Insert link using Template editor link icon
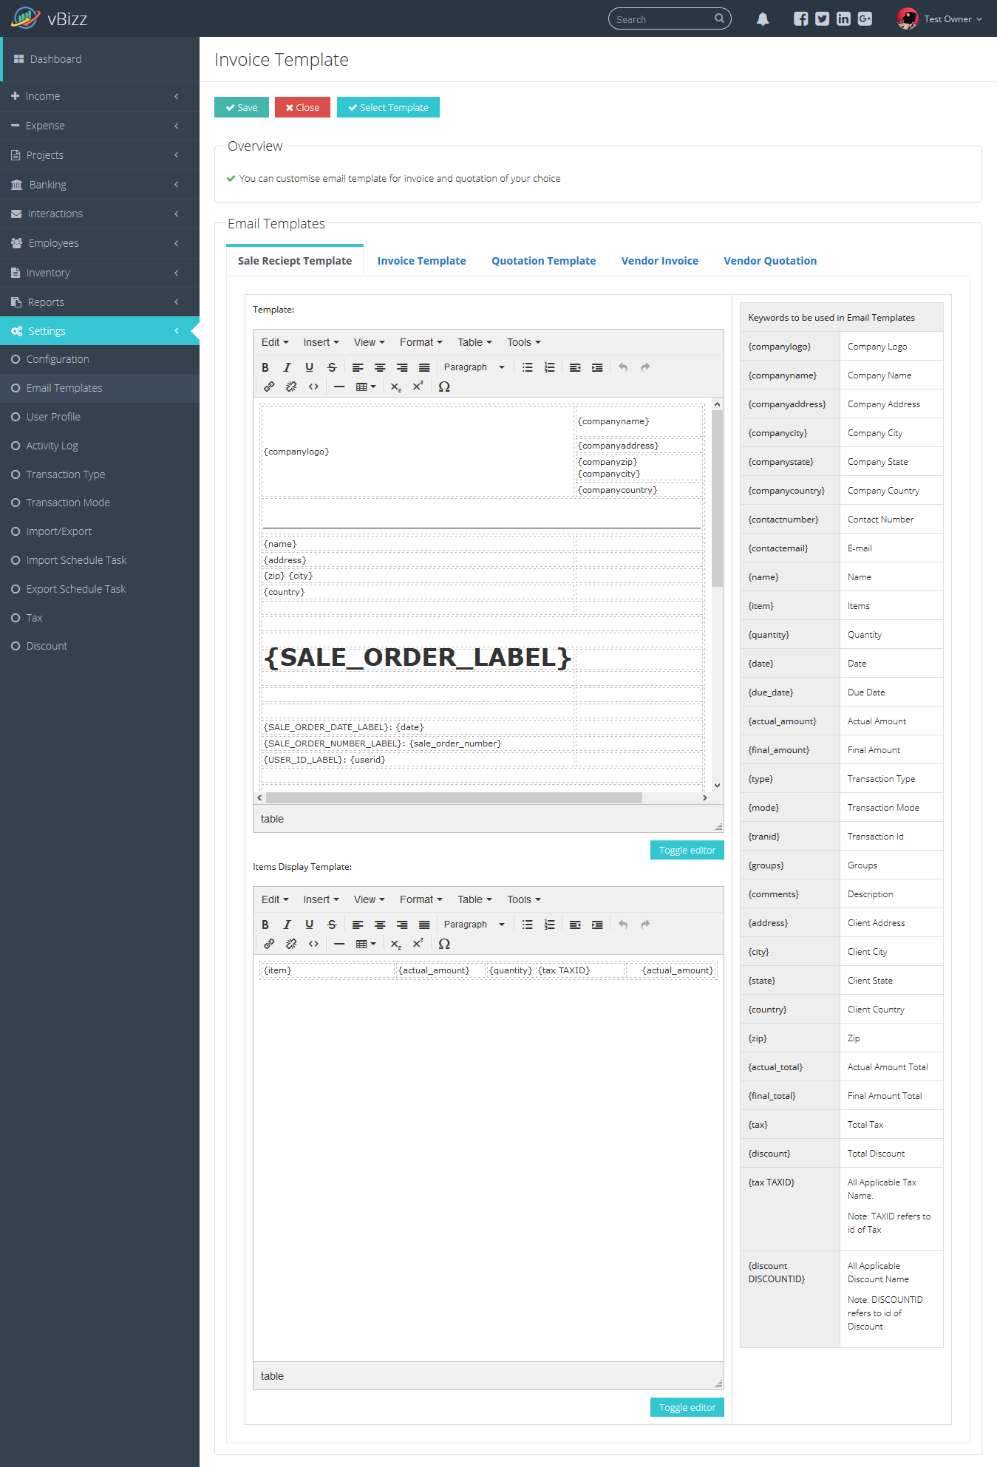Screen dimensions: 997x1467 (x=269, y=387)
